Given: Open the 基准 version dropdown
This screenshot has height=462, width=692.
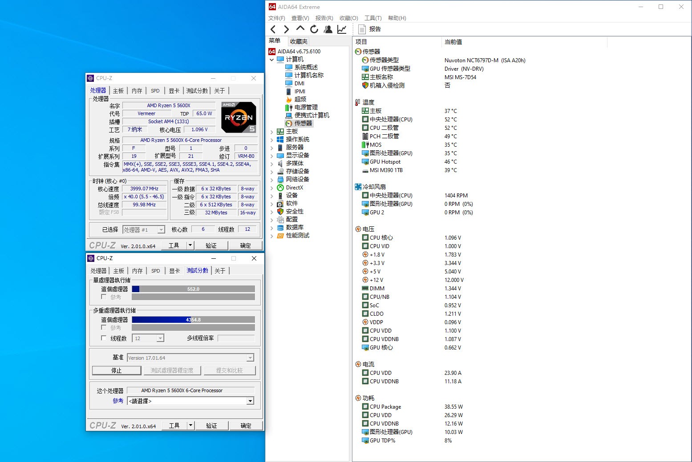Looking at the screenshot, I should pos(250,358).
